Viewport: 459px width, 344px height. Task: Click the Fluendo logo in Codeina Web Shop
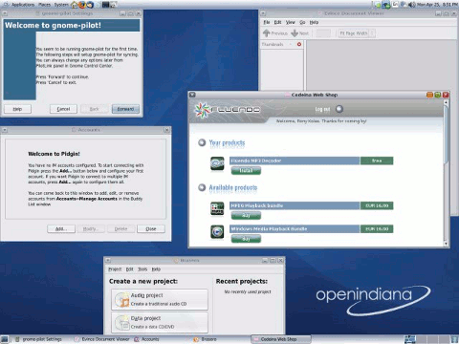coord(227,110)
